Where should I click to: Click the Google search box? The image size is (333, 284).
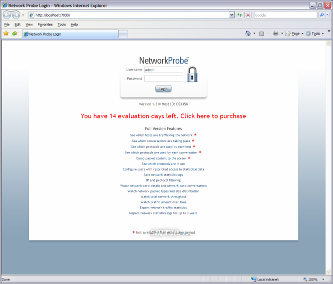(x=285, y=15)
